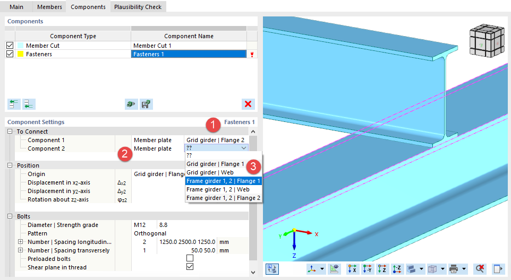Open printer options dropdown arrow
This screenshot has width=511, height=280.
point(464,269)
